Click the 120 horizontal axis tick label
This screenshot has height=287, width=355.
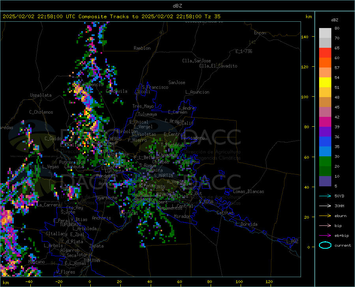tap(269, 281)
